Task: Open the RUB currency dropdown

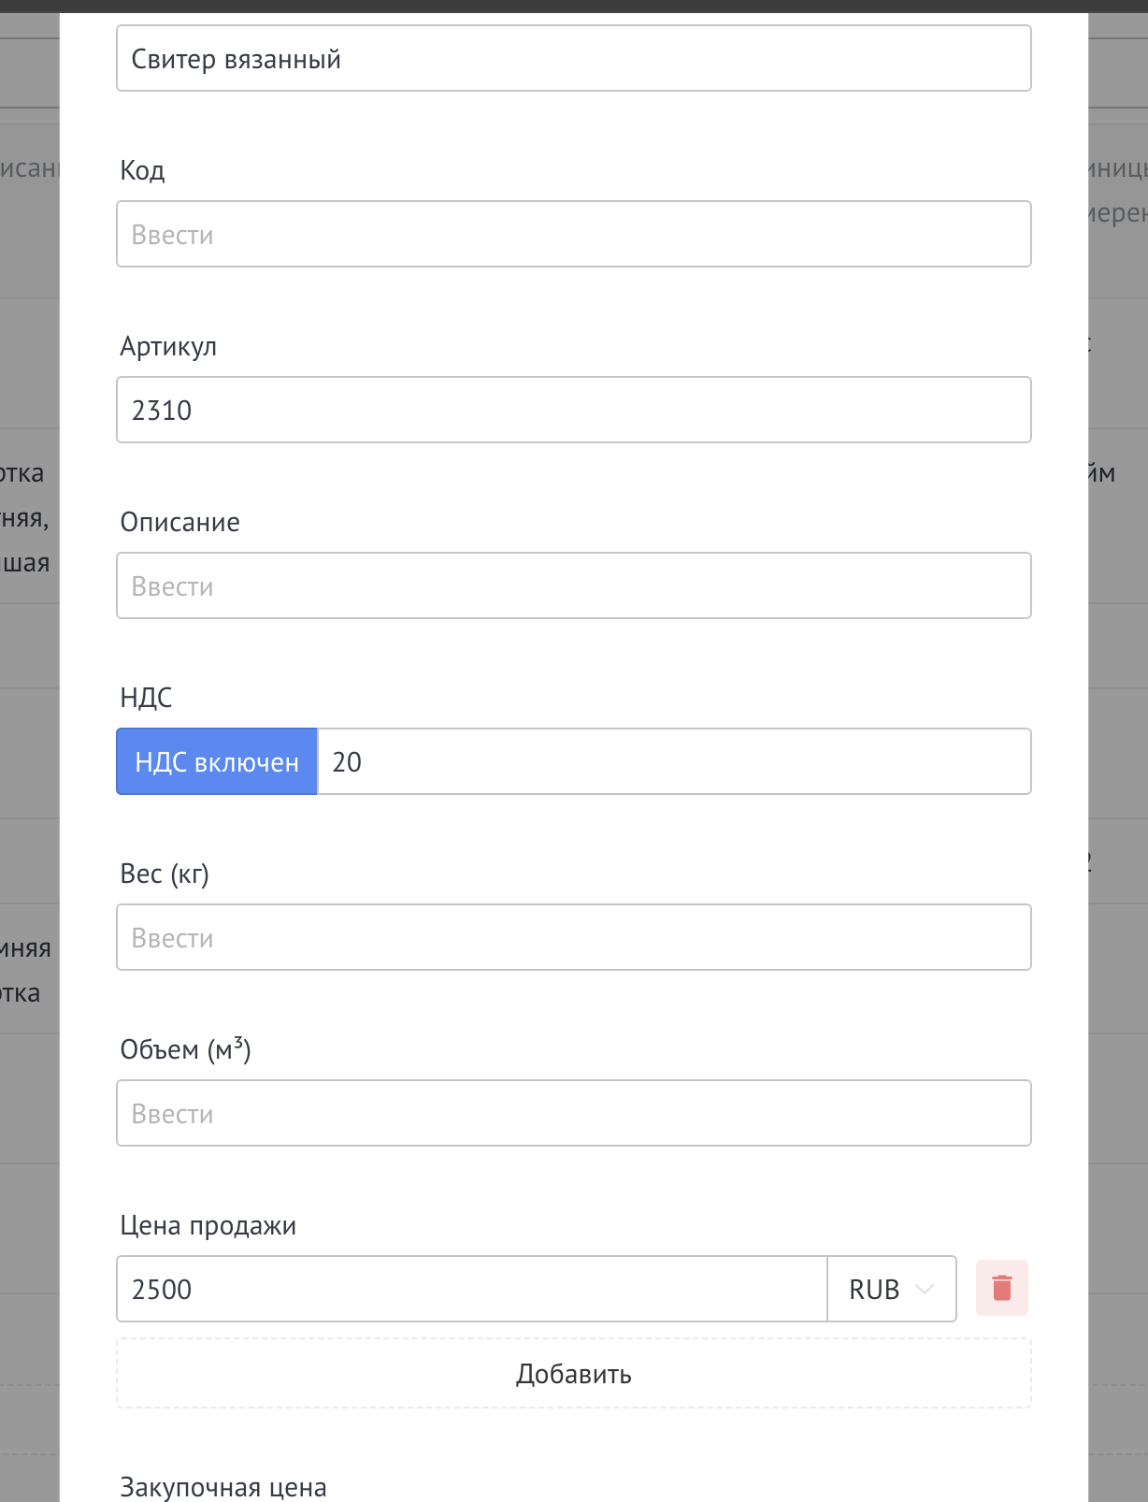Action: click(x=891, y=1289)
